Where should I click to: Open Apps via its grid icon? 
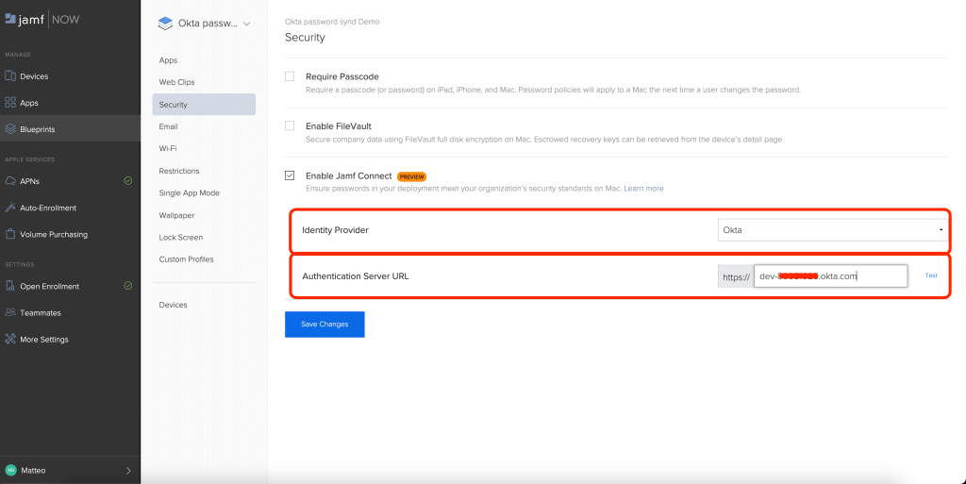(x=10, y=103)
